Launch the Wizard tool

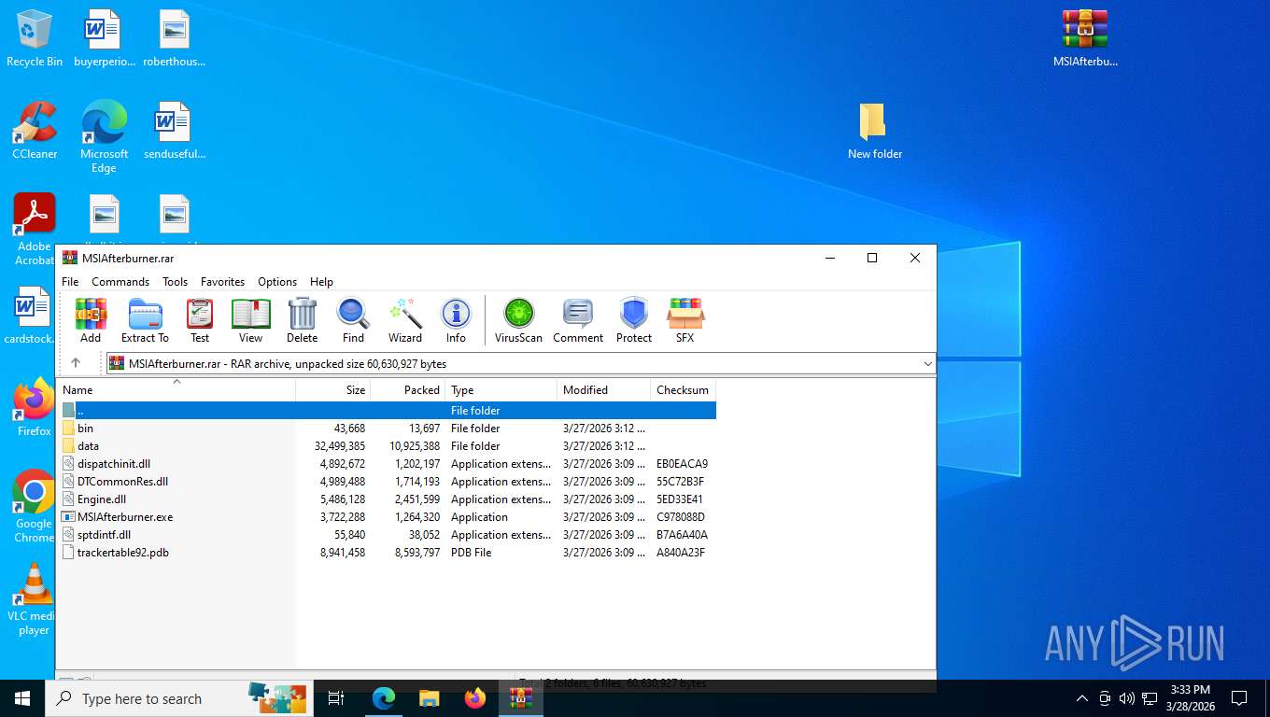(405, 321)
